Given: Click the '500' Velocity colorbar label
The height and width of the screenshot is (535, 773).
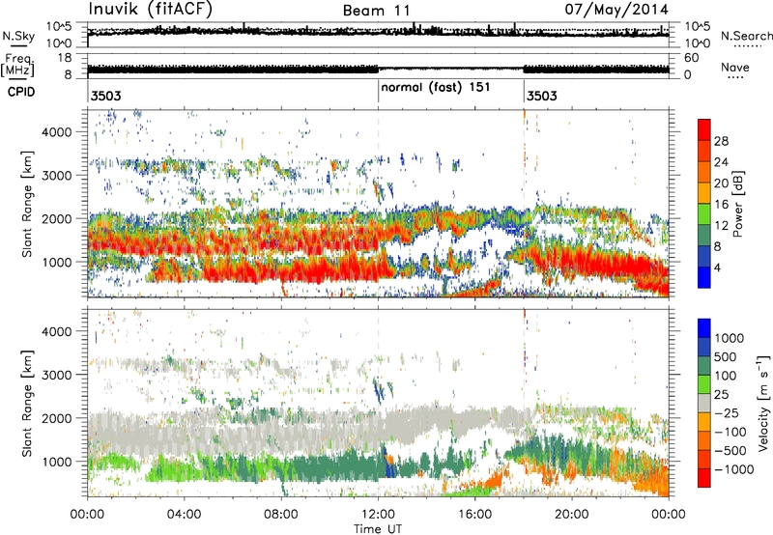Looking at the screenshot, I should click(728, 356).
